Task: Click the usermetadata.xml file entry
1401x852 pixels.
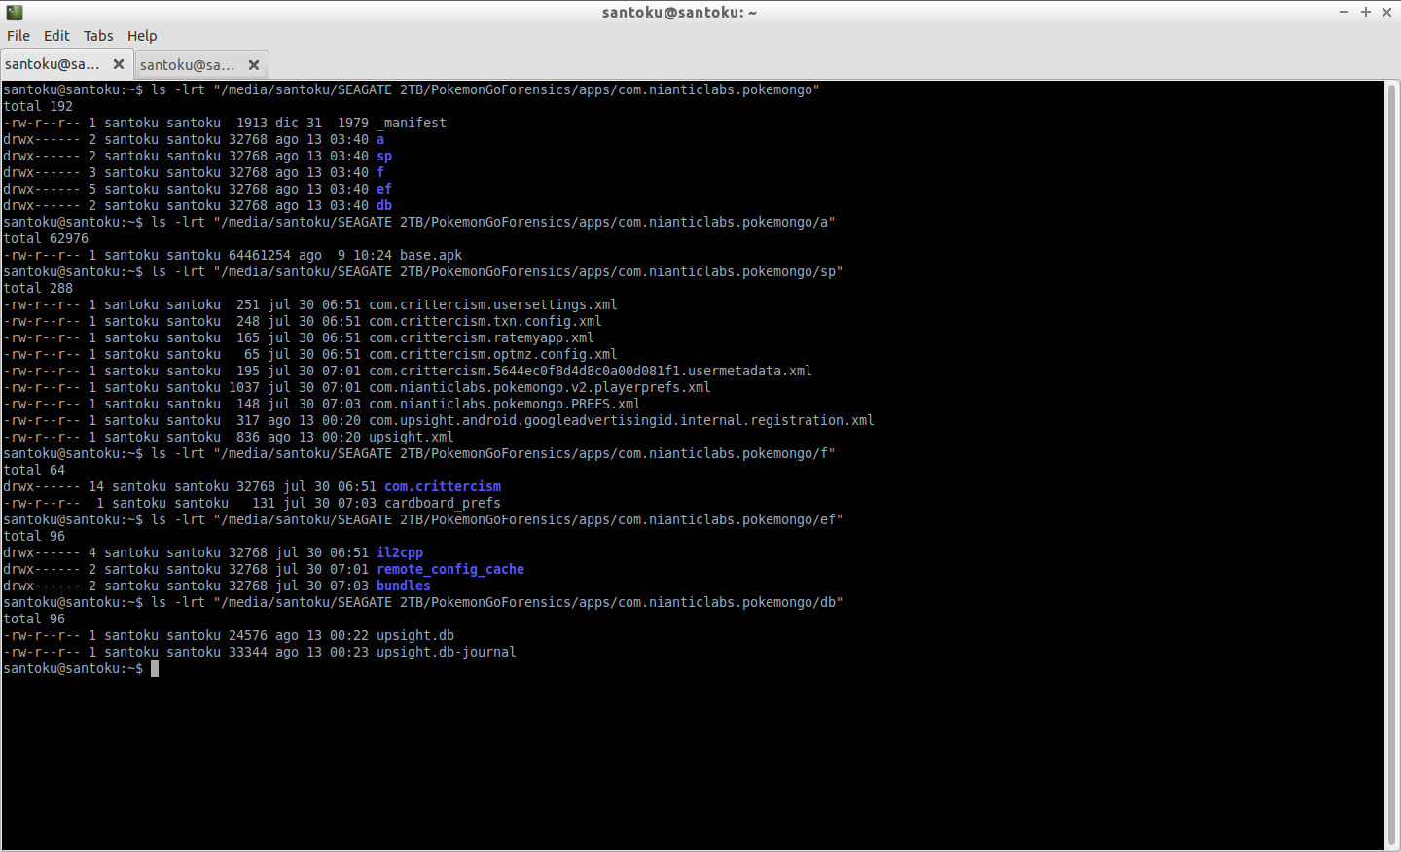Action: pos(591,371)
